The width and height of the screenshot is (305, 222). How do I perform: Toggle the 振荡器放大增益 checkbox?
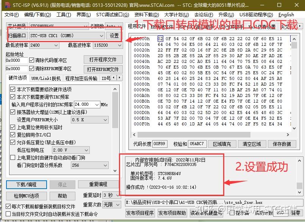pos(13,111)
